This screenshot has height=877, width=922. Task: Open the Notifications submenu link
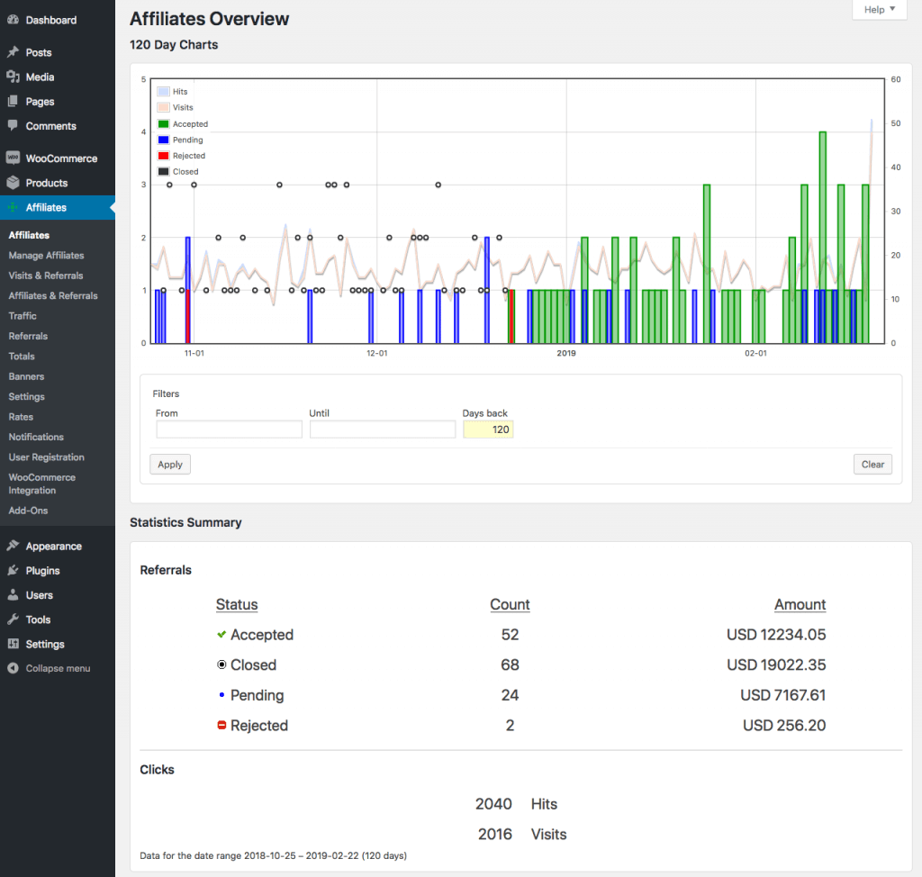(x=36, y=437)
